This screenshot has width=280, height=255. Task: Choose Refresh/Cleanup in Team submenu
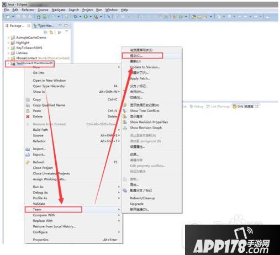coord(142,198)
